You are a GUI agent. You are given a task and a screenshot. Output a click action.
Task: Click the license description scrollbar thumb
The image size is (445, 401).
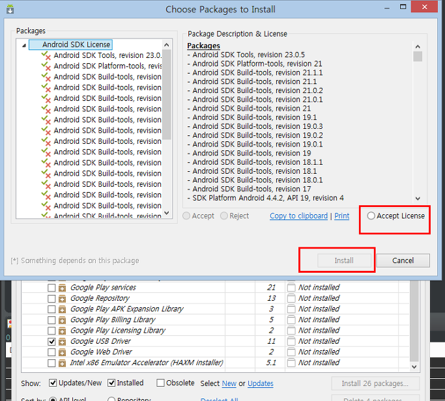point(418,56)
